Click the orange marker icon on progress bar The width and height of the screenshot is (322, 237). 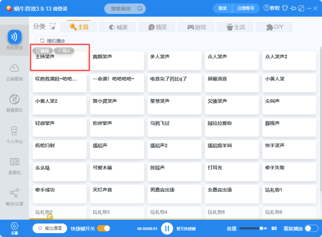click(x=50, y=217)
